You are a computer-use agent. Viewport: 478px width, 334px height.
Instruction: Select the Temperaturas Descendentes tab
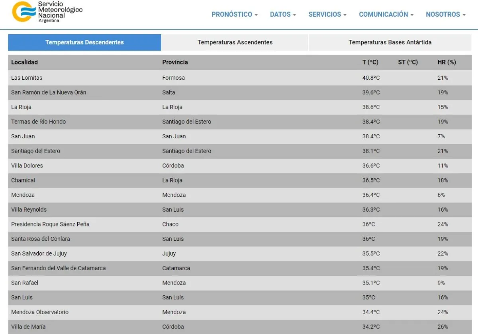84,42
